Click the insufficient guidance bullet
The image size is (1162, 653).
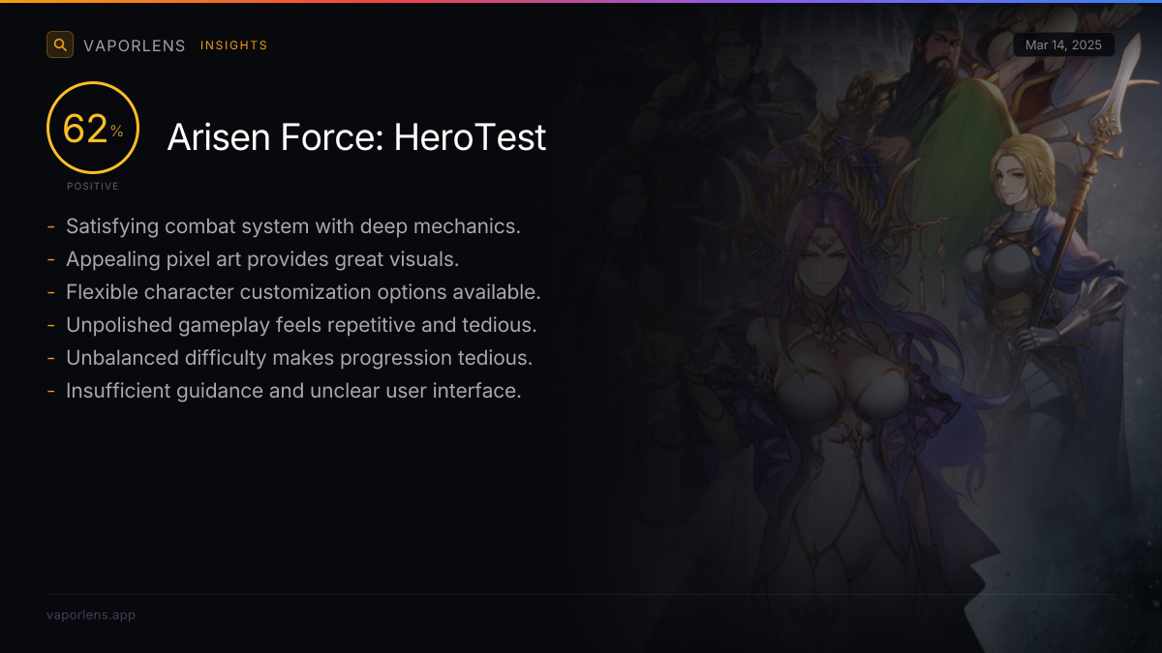(x=293, y=391)
